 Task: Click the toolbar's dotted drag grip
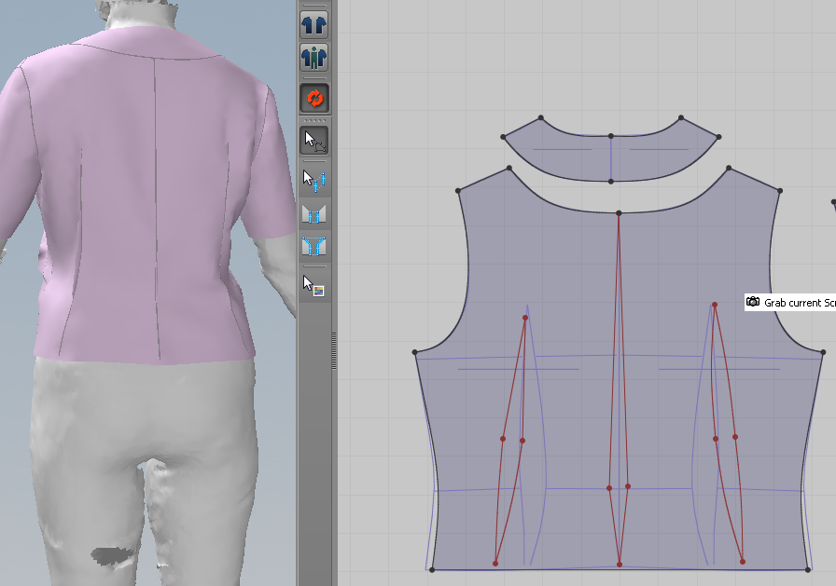[313, 121]
